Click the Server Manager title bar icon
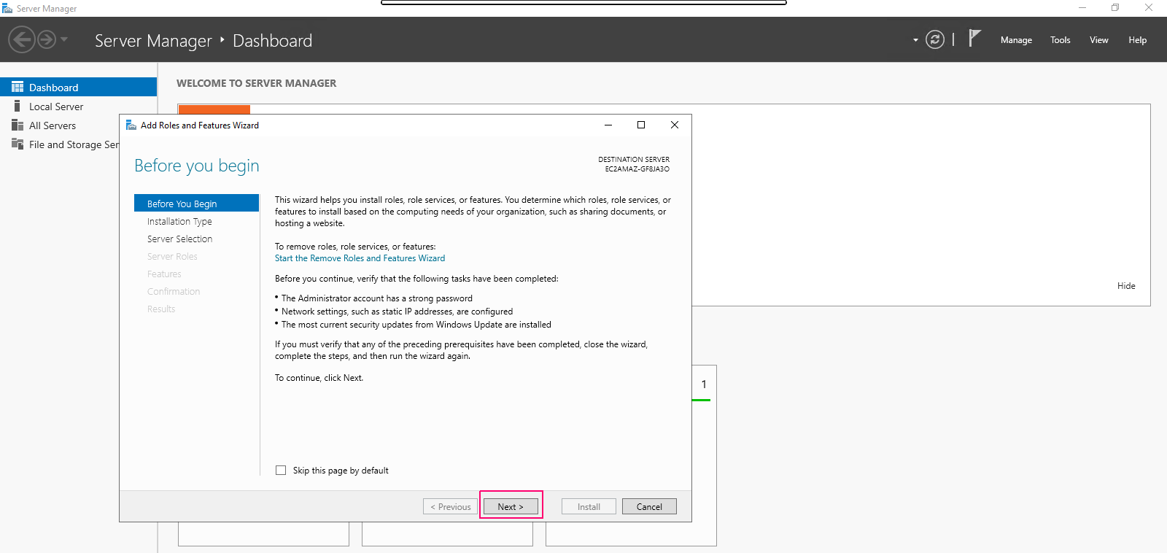1167x553 pixels. tap(7, 8)
